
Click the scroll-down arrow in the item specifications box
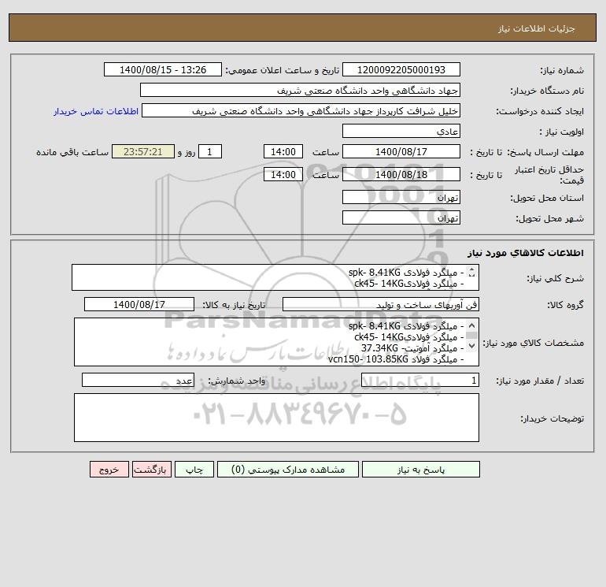[x=471, y=345]
